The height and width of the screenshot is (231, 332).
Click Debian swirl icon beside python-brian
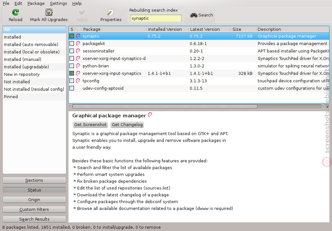pos(78,66)
